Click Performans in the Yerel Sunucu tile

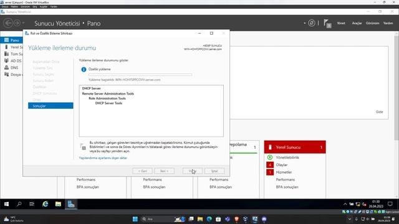(286, 180)
